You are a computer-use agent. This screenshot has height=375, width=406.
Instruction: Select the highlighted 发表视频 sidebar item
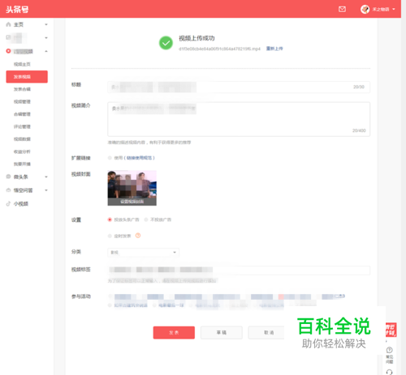click(x=27, y=77)
